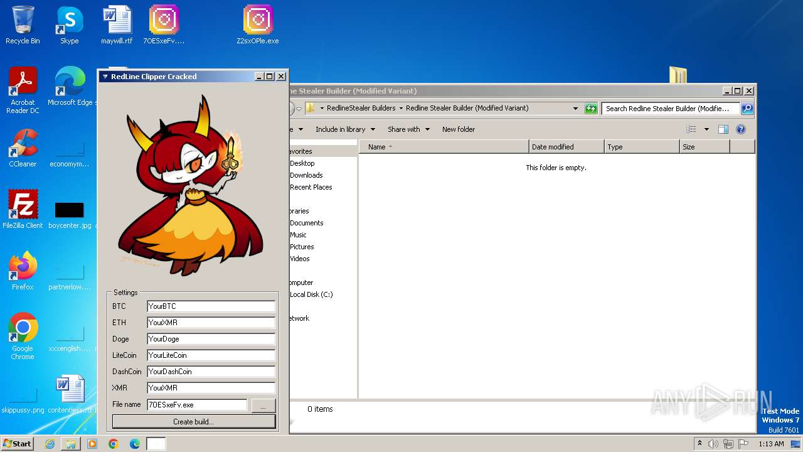Select the Google Chrome desktop shortcut
This screenshot has height=452, width=803.
(23, 336)
